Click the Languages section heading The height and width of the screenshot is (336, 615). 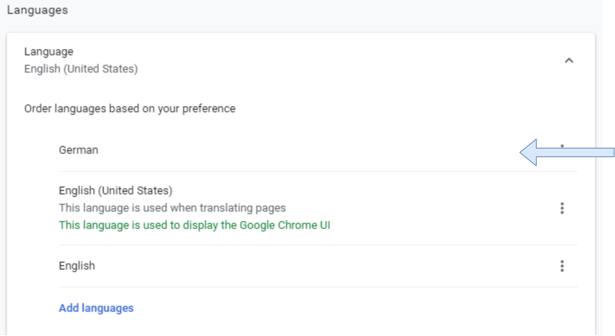pos(37,10)
